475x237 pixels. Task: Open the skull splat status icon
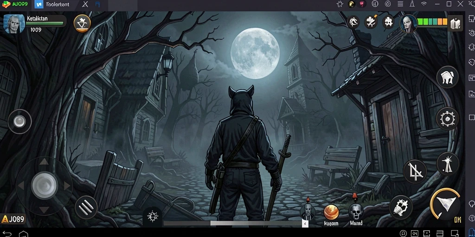pyautogui.click(x=388, y=22)
